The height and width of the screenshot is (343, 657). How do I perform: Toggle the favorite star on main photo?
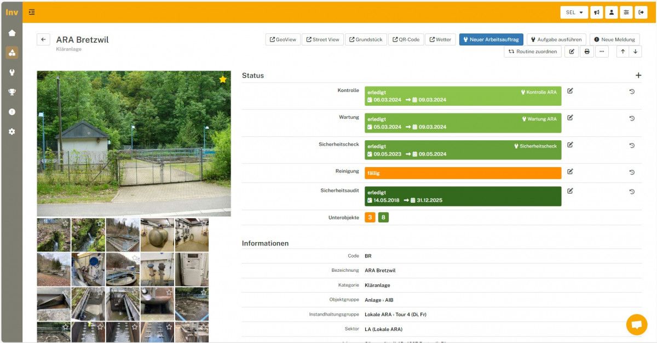[223, 79]
